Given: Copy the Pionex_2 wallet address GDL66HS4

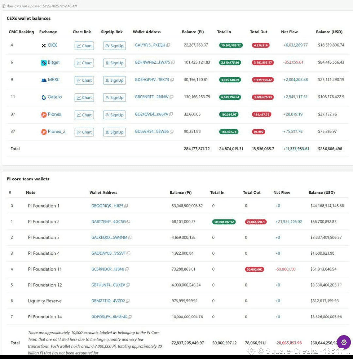Looking at the screenshot, I should (172, 131).
